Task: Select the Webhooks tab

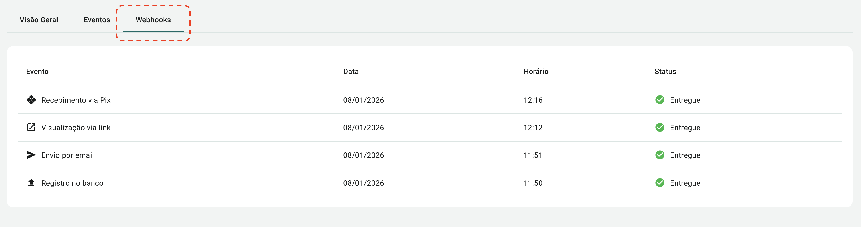Action: click(153, 20)
